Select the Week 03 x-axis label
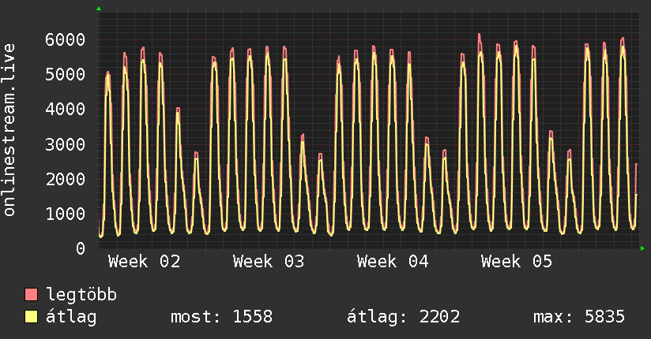This screenshot has width=651, height=339. 269,262
